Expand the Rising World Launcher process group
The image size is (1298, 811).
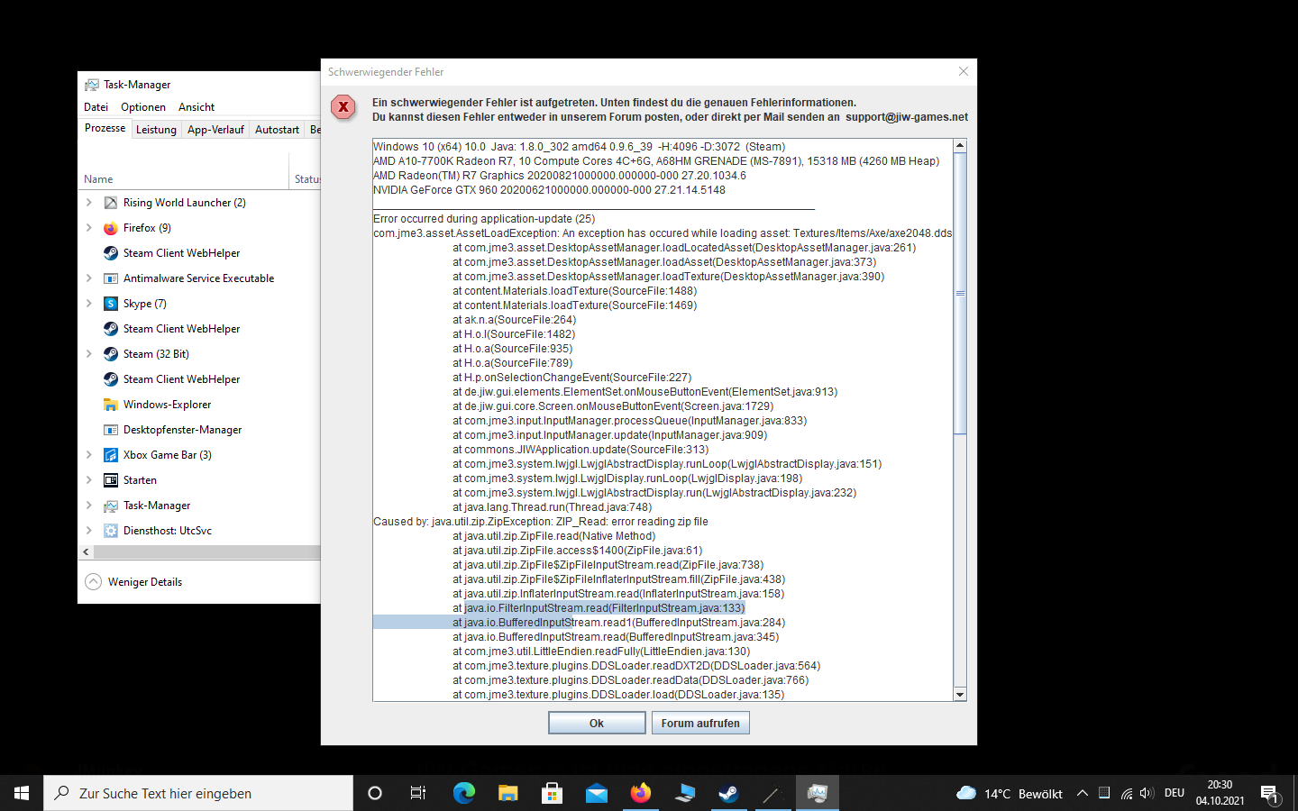[x=88, y=203]
